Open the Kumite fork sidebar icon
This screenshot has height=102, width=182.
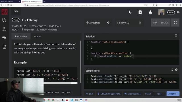(4, 29)
